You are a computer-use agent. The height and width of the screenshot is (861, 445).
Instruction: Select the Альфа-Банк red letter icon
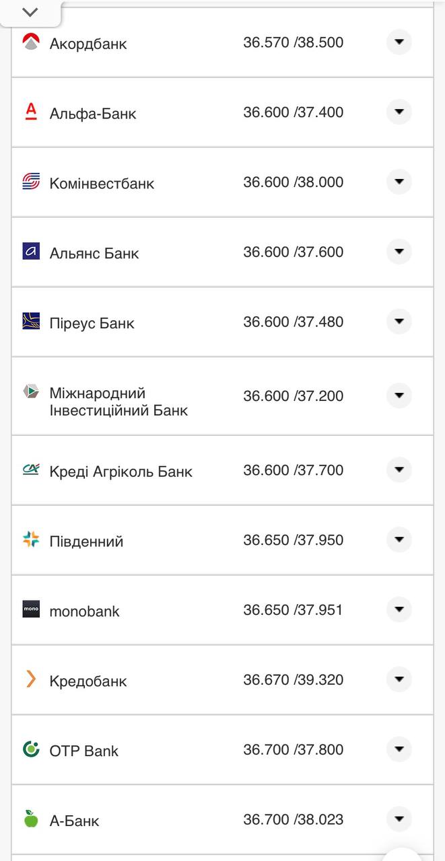click(x=30, y=112)
